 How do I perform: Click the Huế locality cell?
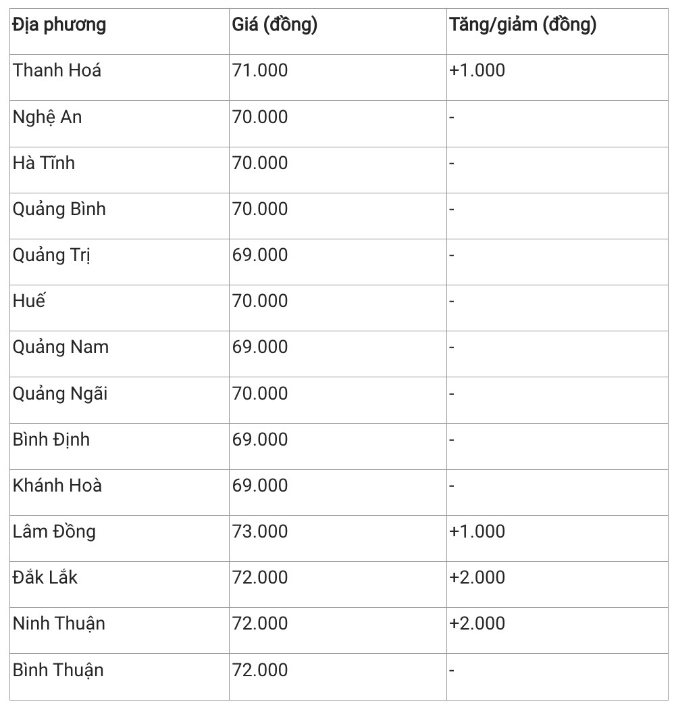click(x=29, y=301)
